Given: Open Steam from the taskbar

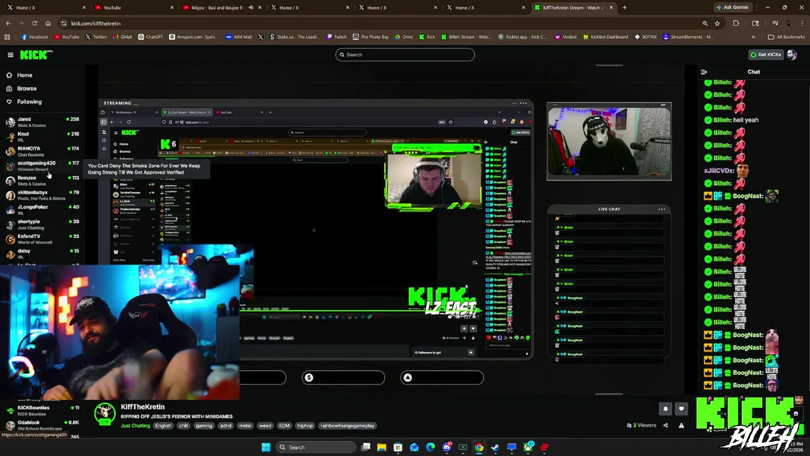Looking at the screenshot, I should point(495,447).
